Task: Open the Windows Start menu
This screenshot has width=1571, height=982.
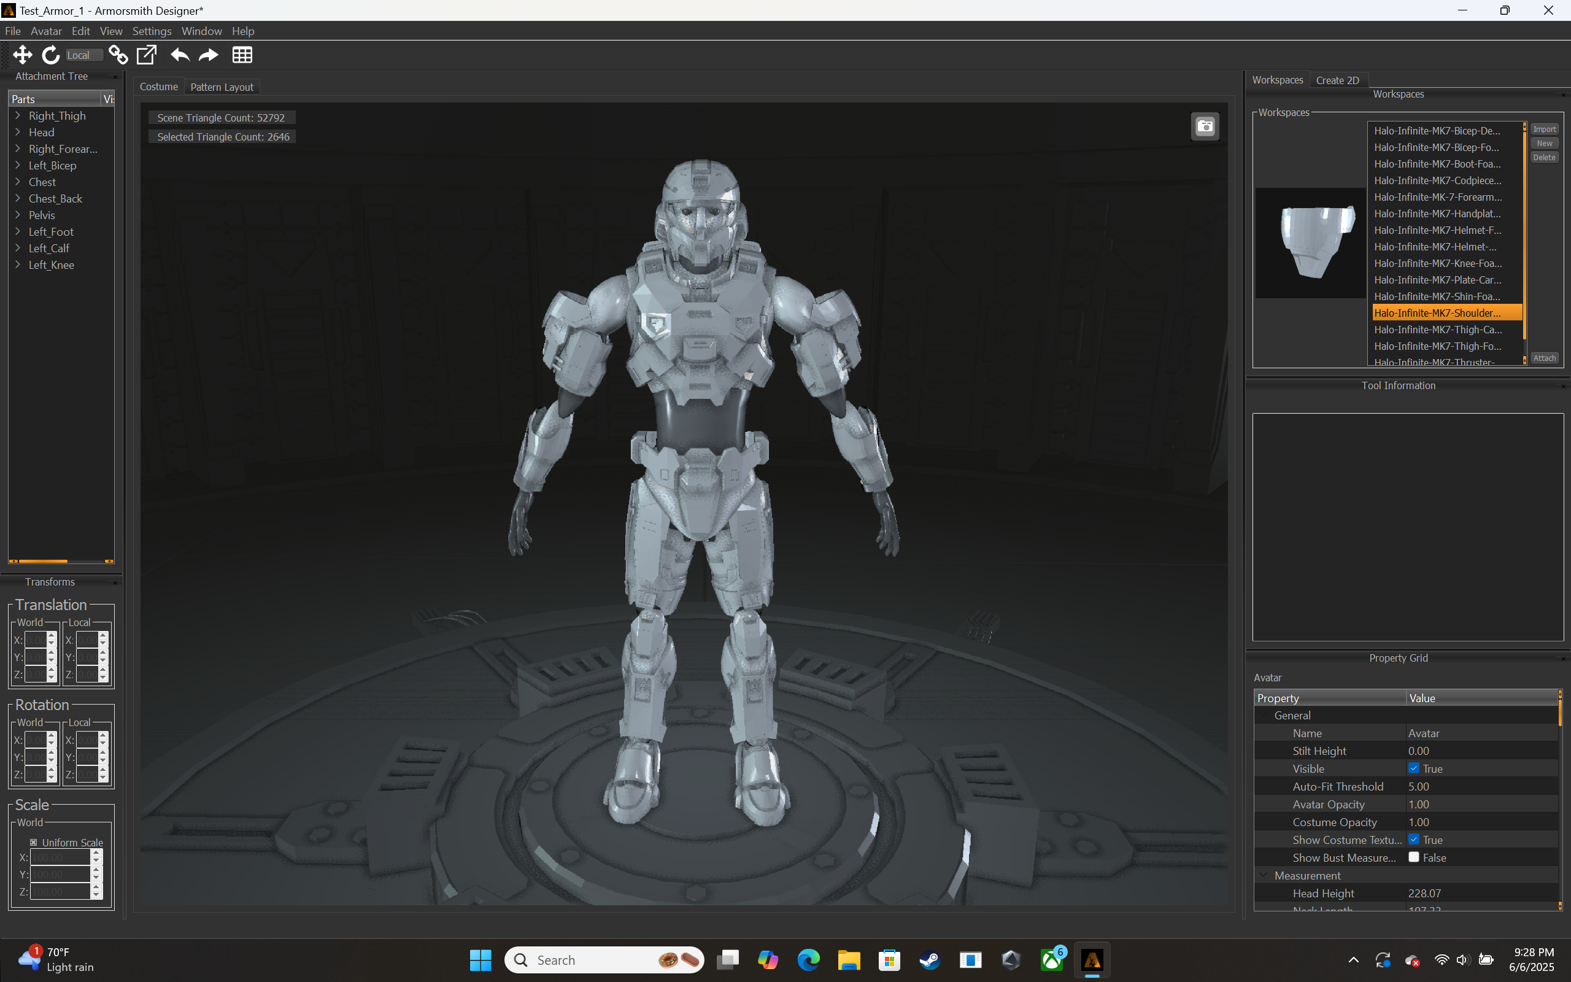Action: [481, 960]
